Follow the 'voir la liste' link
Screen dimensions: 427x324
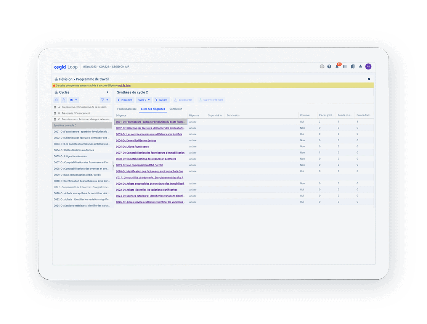(124, 85)
